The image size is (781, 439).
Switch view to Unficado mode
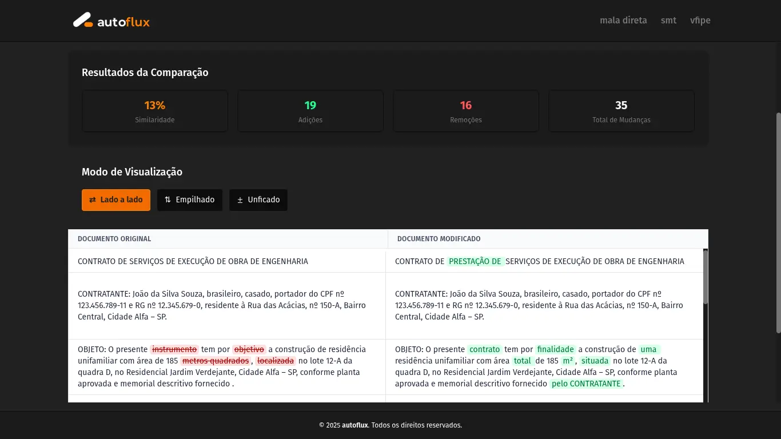click(258, 199)
